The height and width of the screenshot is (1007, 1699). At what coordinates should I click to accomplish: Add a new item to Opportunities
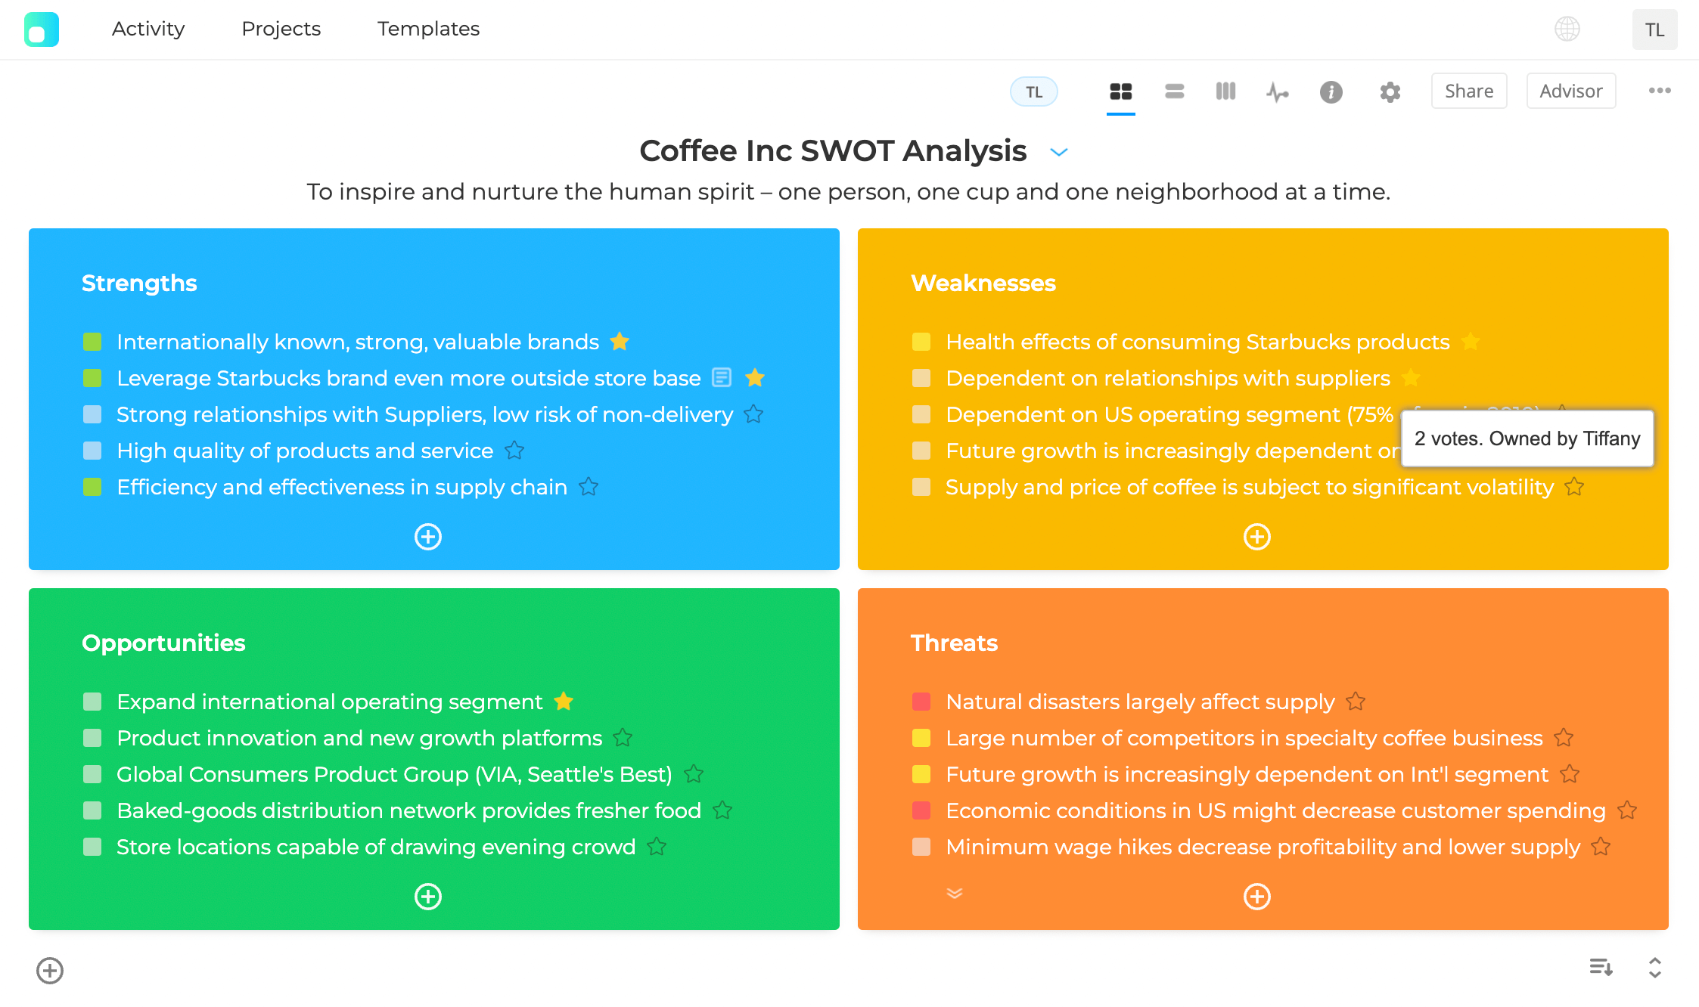pyautogui.click(x=428, y=897)
